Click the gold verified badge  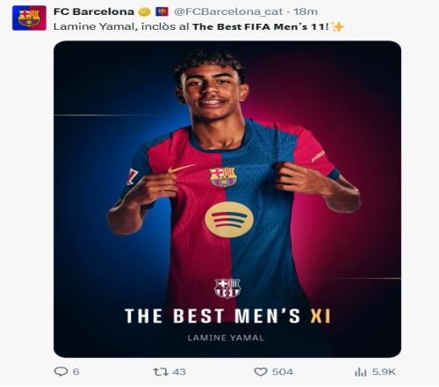tap(144, 11)
